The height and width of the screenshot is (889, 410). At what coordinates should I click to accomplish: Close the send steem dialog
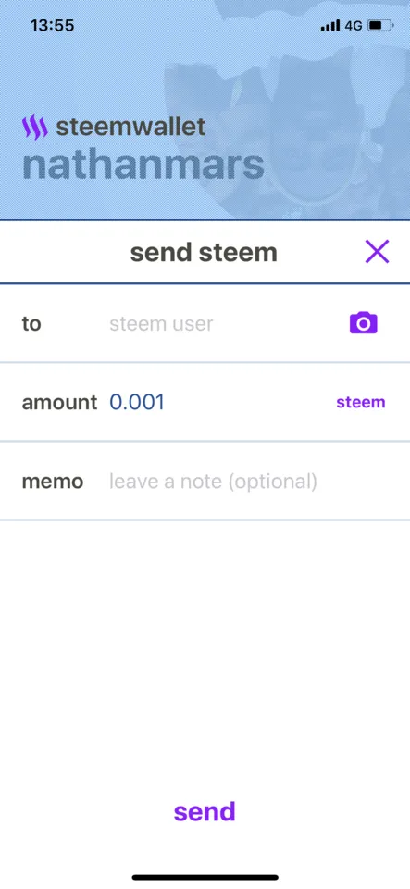pyautogui.click(x=377, y=252)
